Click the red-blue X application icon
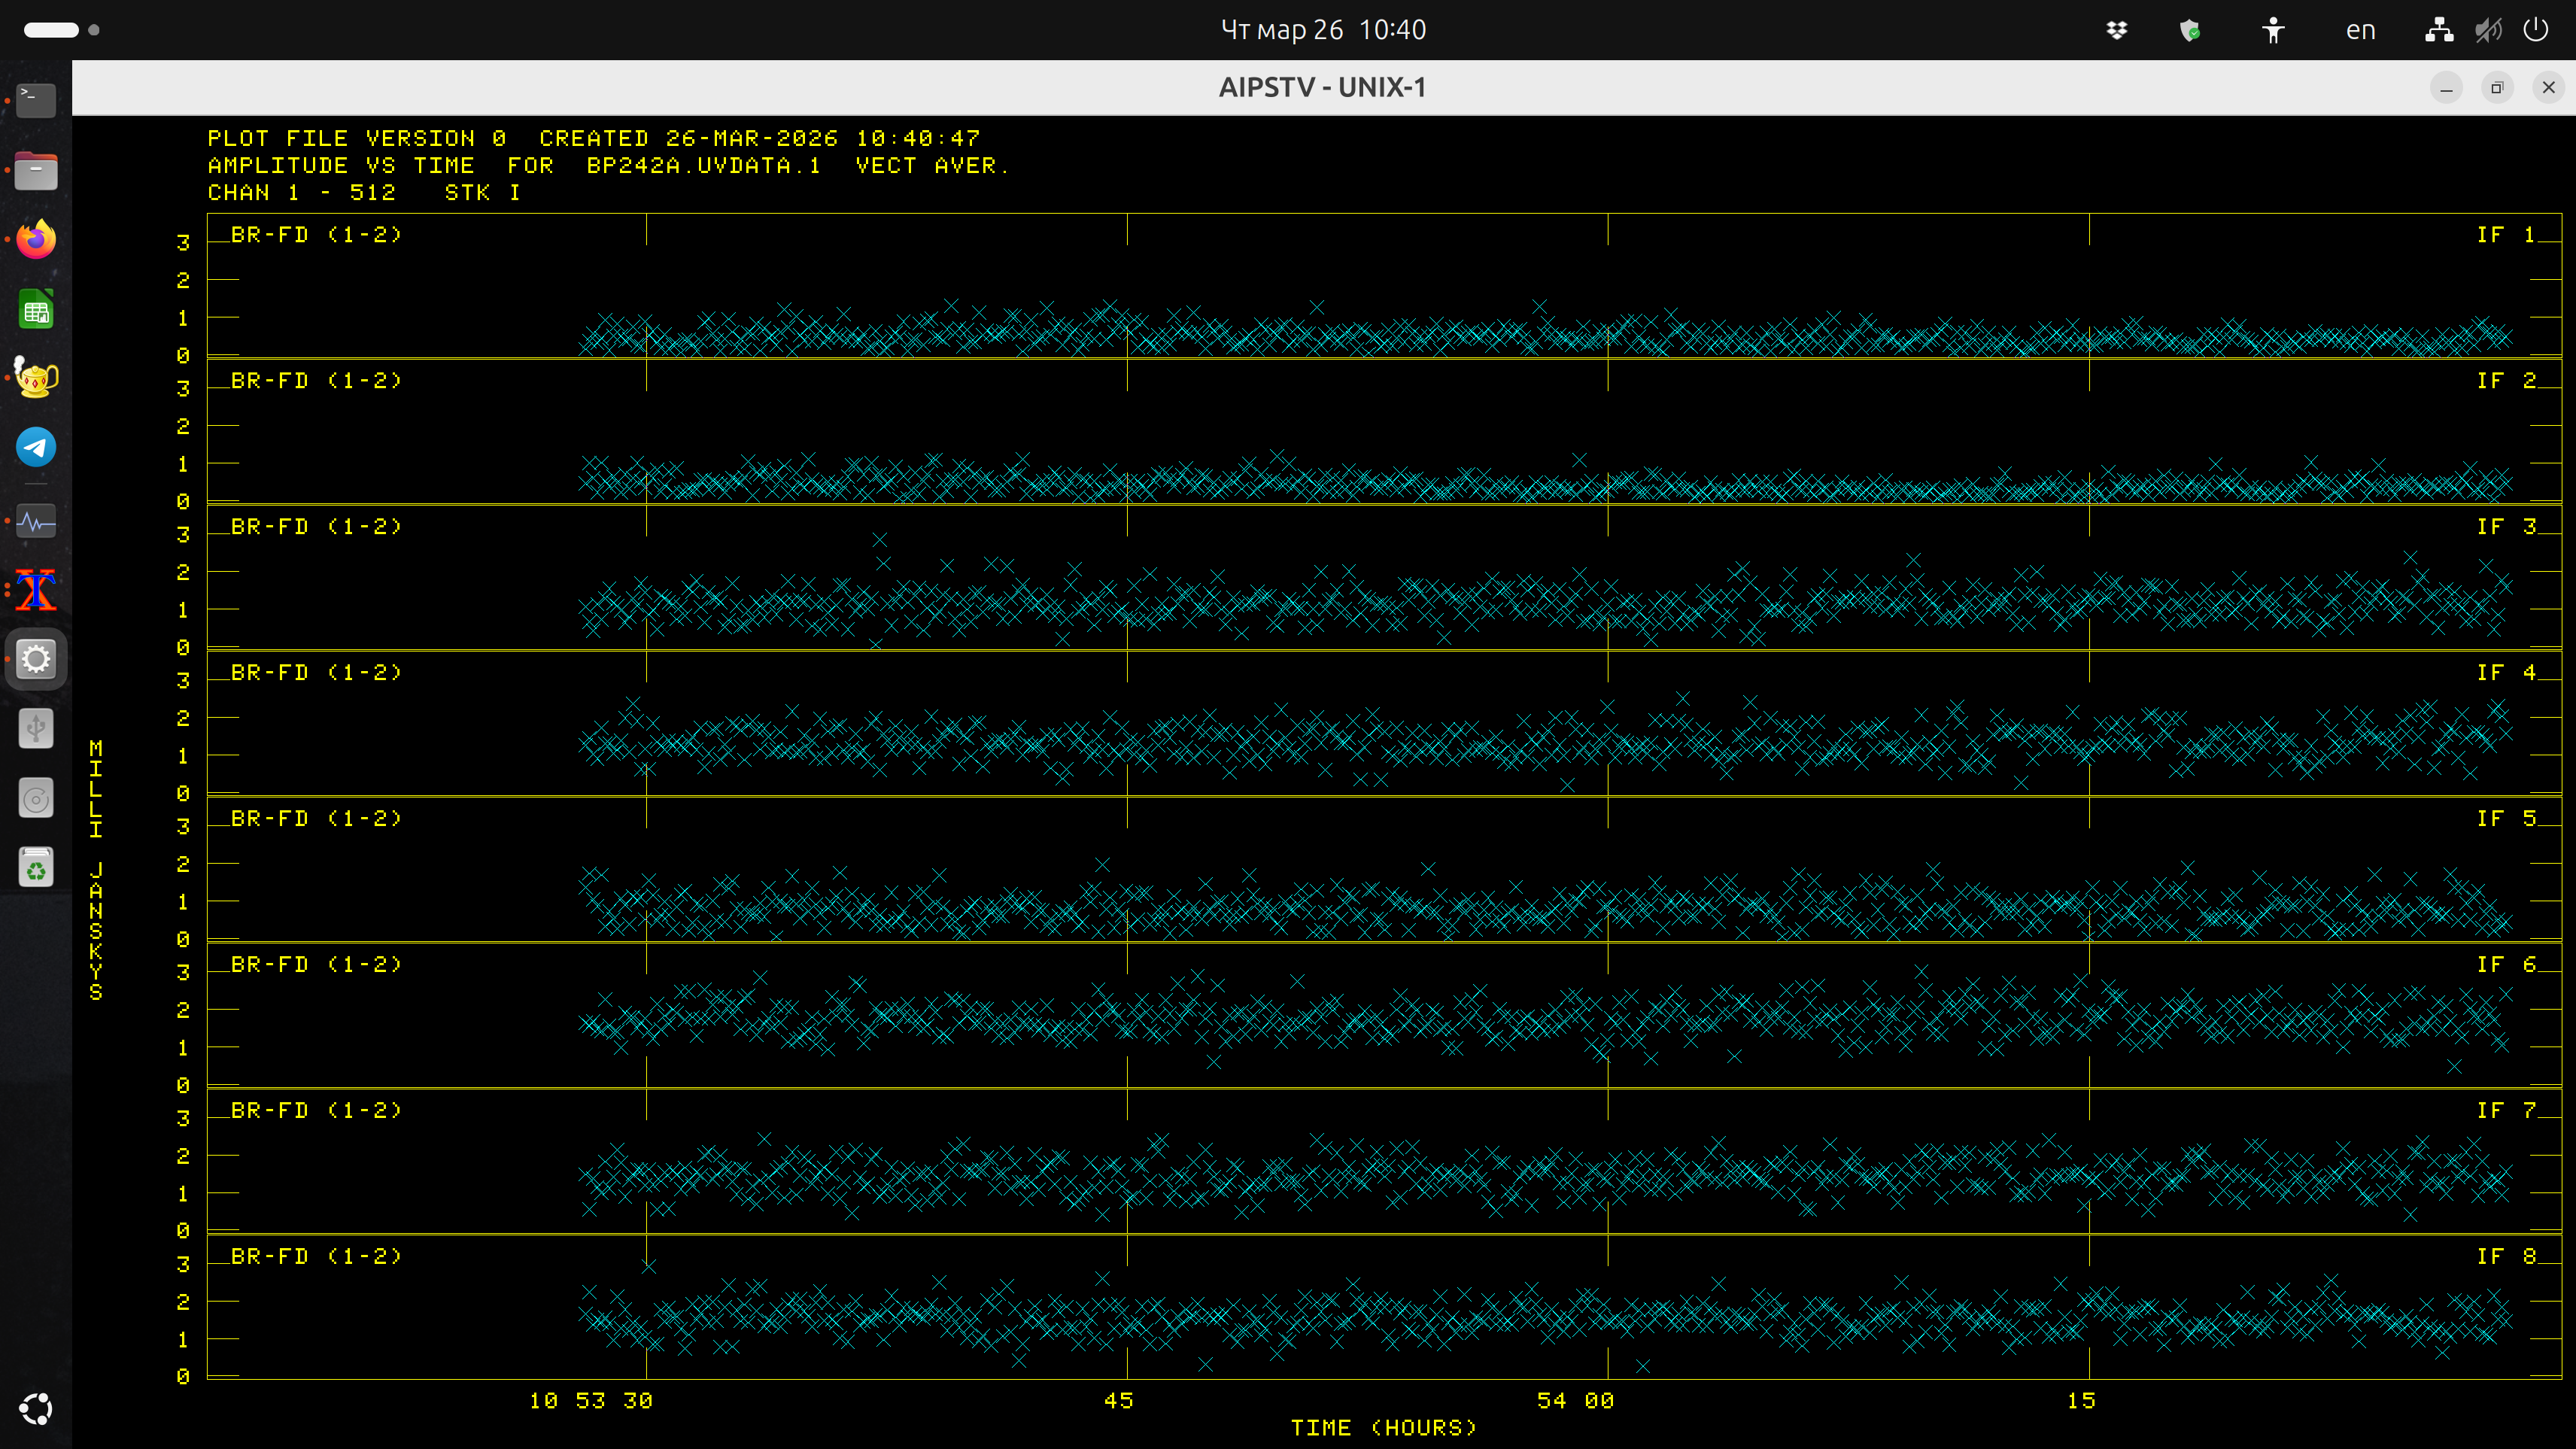 pyautogui.click(x=36, y=590)
